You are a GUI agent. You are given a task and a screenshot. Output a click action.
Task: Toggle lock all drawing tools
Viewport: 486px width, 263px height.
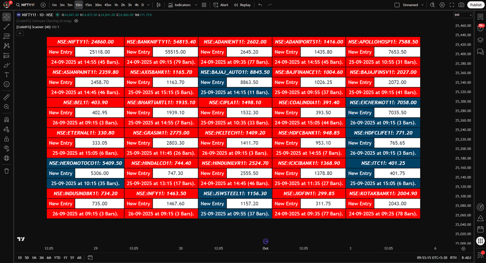click(6, 139)
